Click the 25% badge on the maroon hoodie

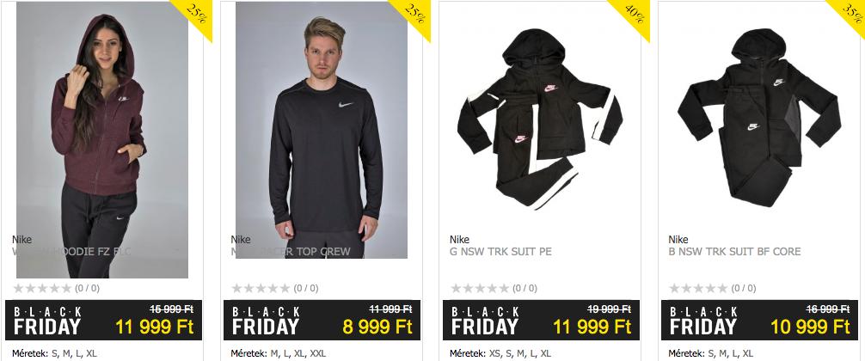195,15
